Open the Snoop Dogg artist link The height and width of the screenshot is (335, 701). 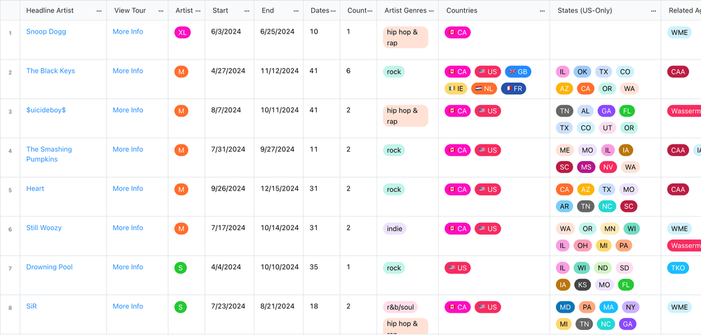46,32
